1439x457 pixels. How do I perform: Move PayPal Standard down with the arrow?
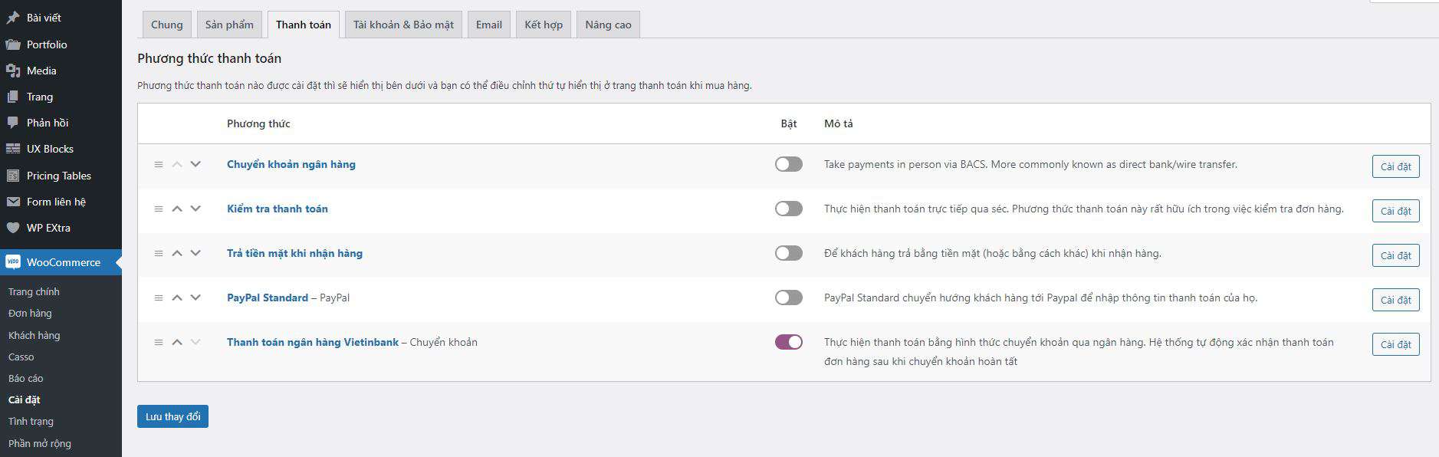195,298
